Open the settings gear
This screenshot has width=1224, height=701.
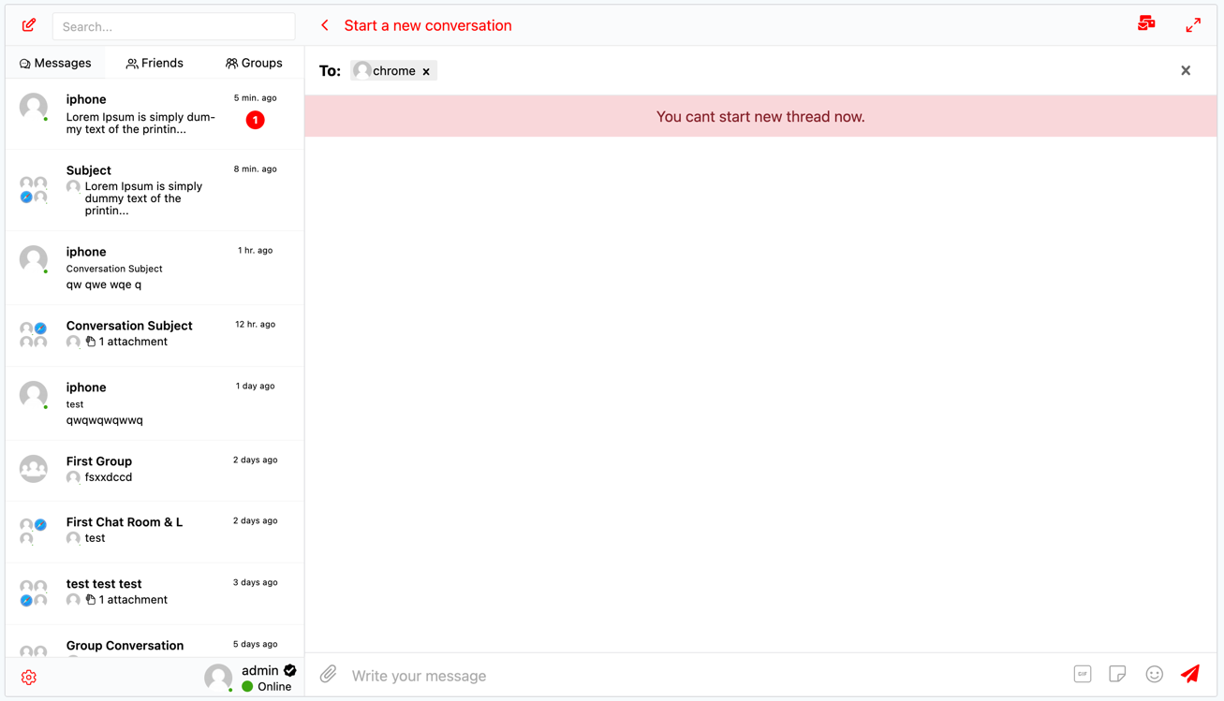(x=27, y=677)
